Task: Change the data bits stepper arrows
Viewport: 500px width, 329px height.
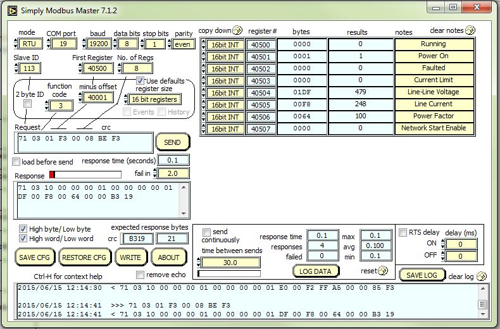Action: click(x=115, y=44)
